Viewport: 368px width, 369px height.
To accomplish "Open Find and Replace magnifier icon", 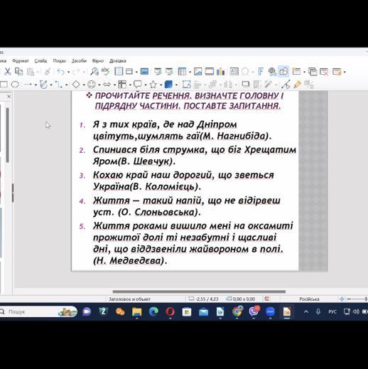I will tap(94, 71).
